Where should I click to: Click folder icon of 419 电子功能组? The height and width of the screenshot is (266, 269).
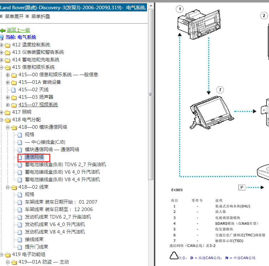[7, 255]
